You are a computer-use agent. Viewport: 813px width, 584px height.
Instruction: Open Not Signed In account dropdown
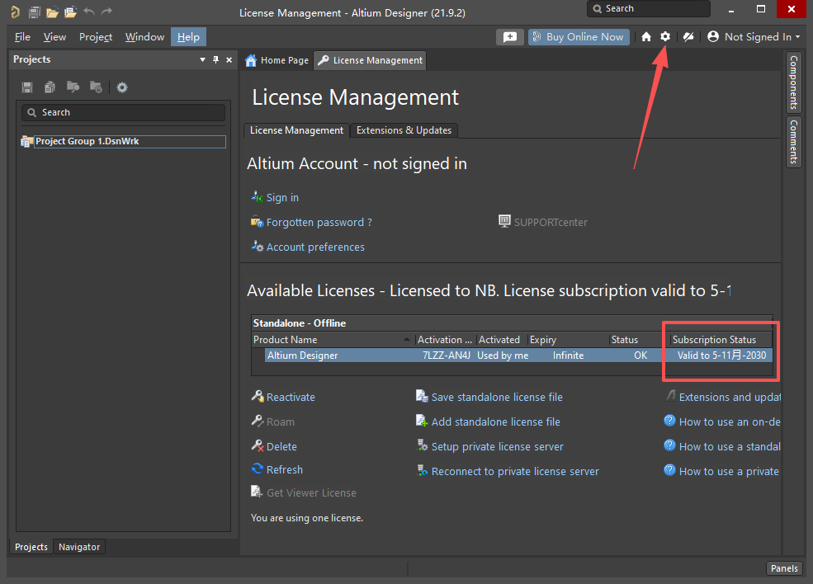(754, 36)
